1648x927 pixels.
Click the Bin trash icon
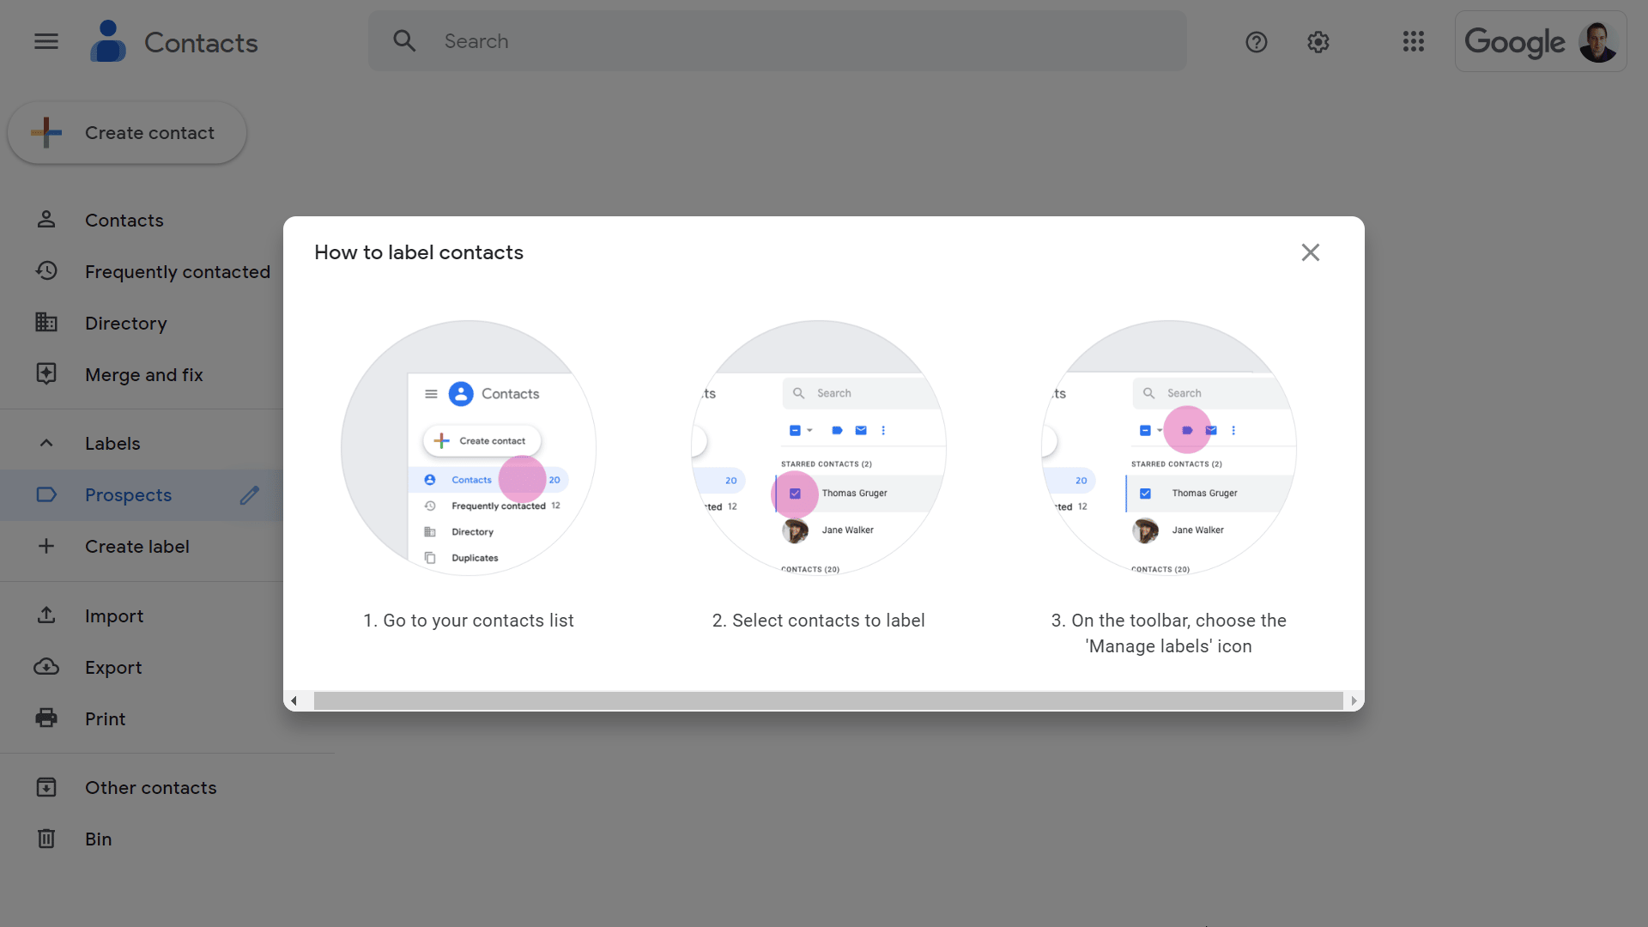(46, 839)
